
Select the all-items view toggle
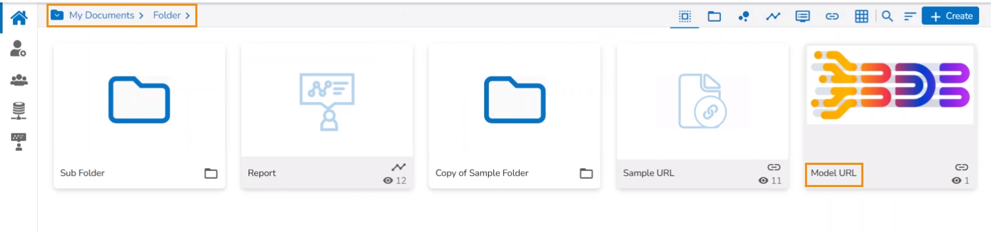685,17
